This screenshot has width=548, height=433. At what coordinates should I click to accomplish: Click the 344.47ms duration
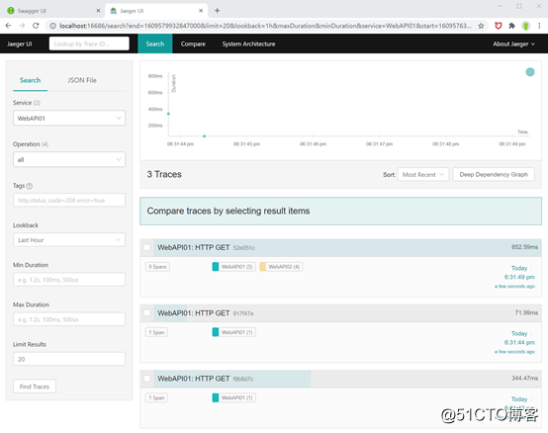coord(524,378)
